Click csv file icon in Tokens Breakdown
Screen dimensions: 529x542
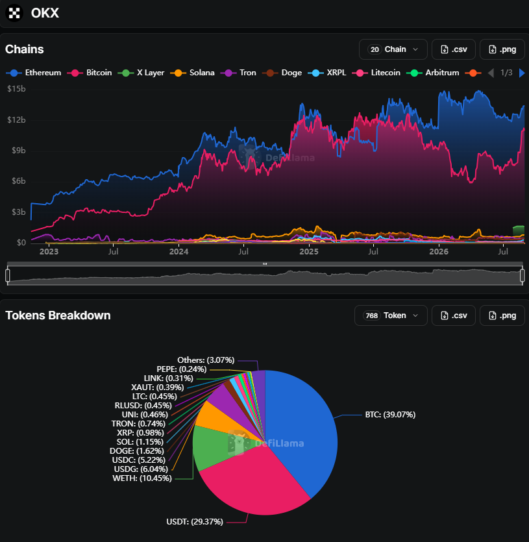(445, 315)
